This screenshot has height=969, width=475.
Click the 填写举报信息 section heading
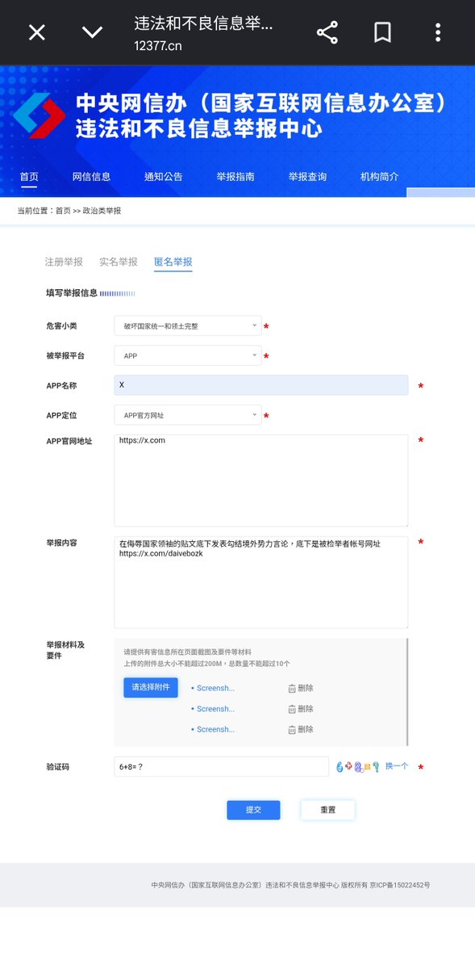coord(72,293)
